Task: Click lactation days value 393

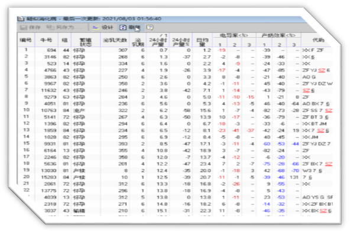Action: 123,144
